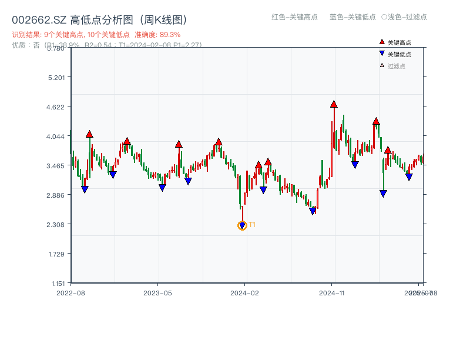The height and width of the screenshot is (353, 470).
Task: Click the red key-high triangle marker in the legend
Action: (382, 42)
